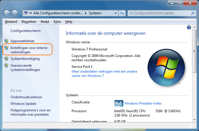Close the Systeem window
199x131 pixels.
[190, 3]
